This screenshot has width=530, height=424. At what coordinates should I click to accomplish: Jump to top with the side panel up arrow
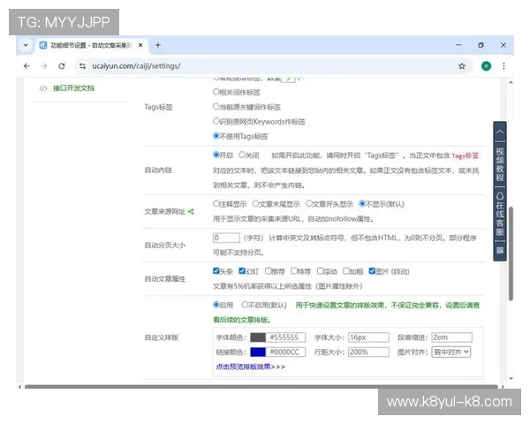[x=500, y=132]
